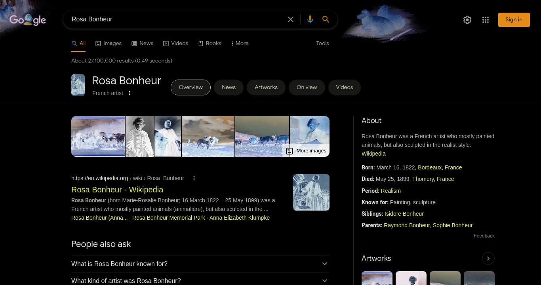Select the News chip in knowledge panel
541x285 pixels.
pos(229,87)
